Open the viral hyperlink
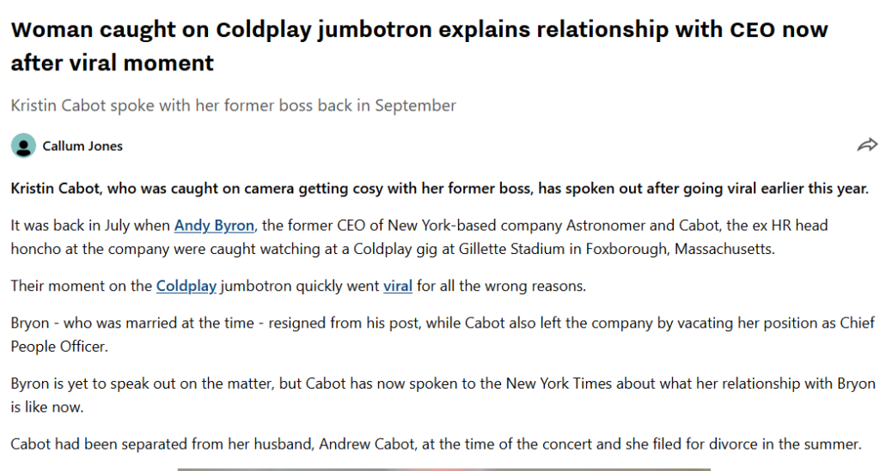 pos(398,286)
